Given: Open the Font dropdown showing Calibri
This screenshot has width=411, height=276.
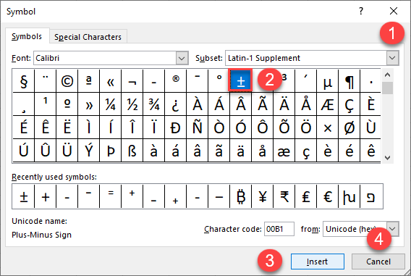Looking at the screenshot, I should (x=182, y=58).
